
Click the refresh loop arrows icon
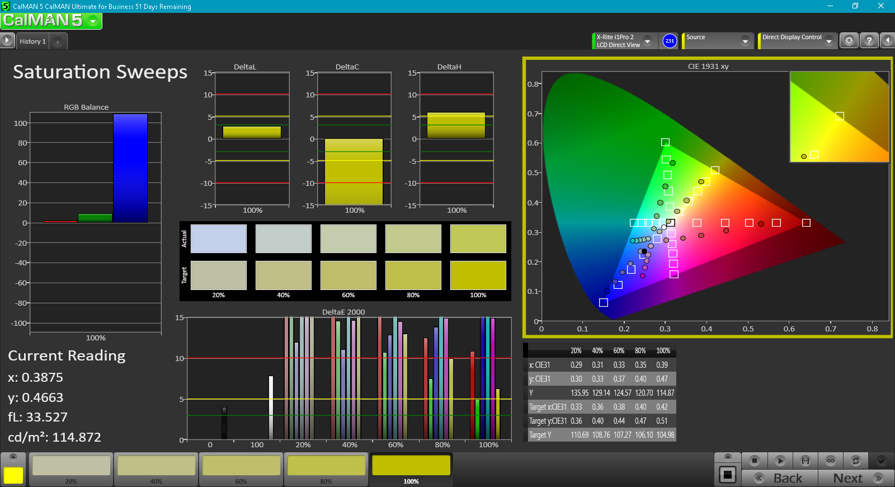pos(855,461)
